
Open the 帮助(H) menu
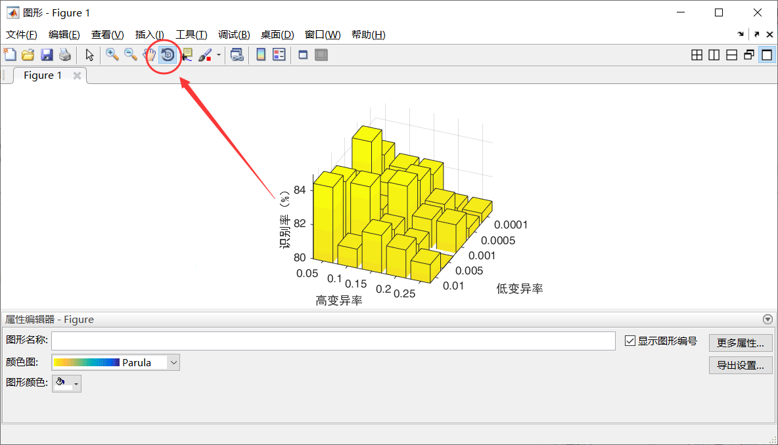[x=368, y=35]
